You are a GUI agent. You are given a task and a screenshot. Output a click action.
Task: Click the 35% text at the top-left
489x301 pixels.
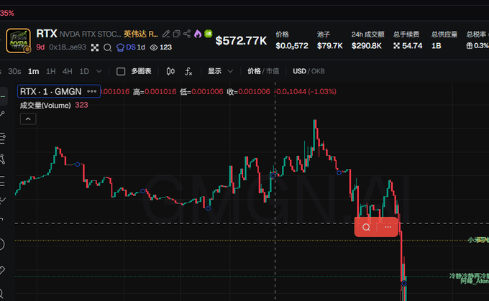point(7,13)
